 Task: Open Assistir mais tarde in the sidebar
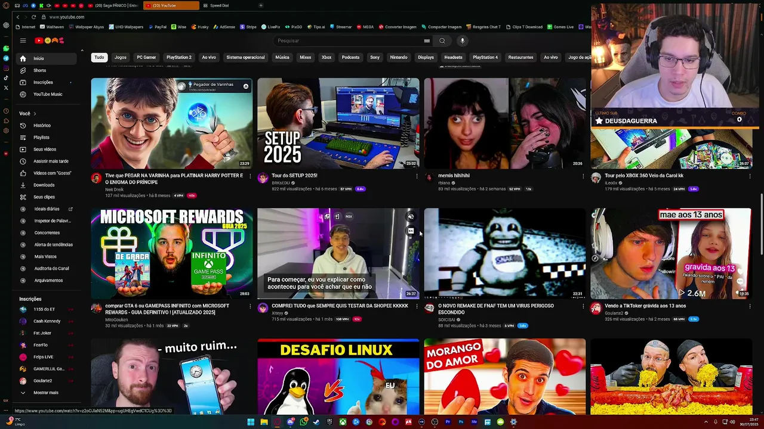pyautogui.click(x=48, y=161)
